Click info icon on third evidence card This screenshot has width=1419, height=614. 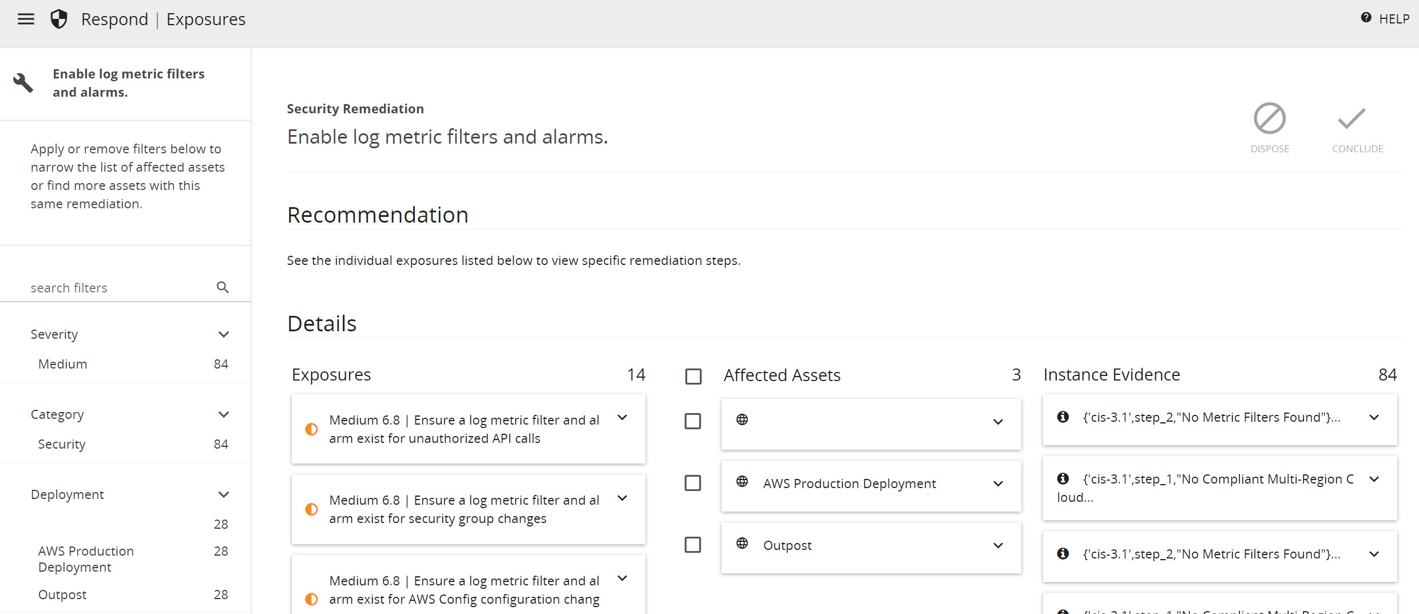(x=1063, y=553)
